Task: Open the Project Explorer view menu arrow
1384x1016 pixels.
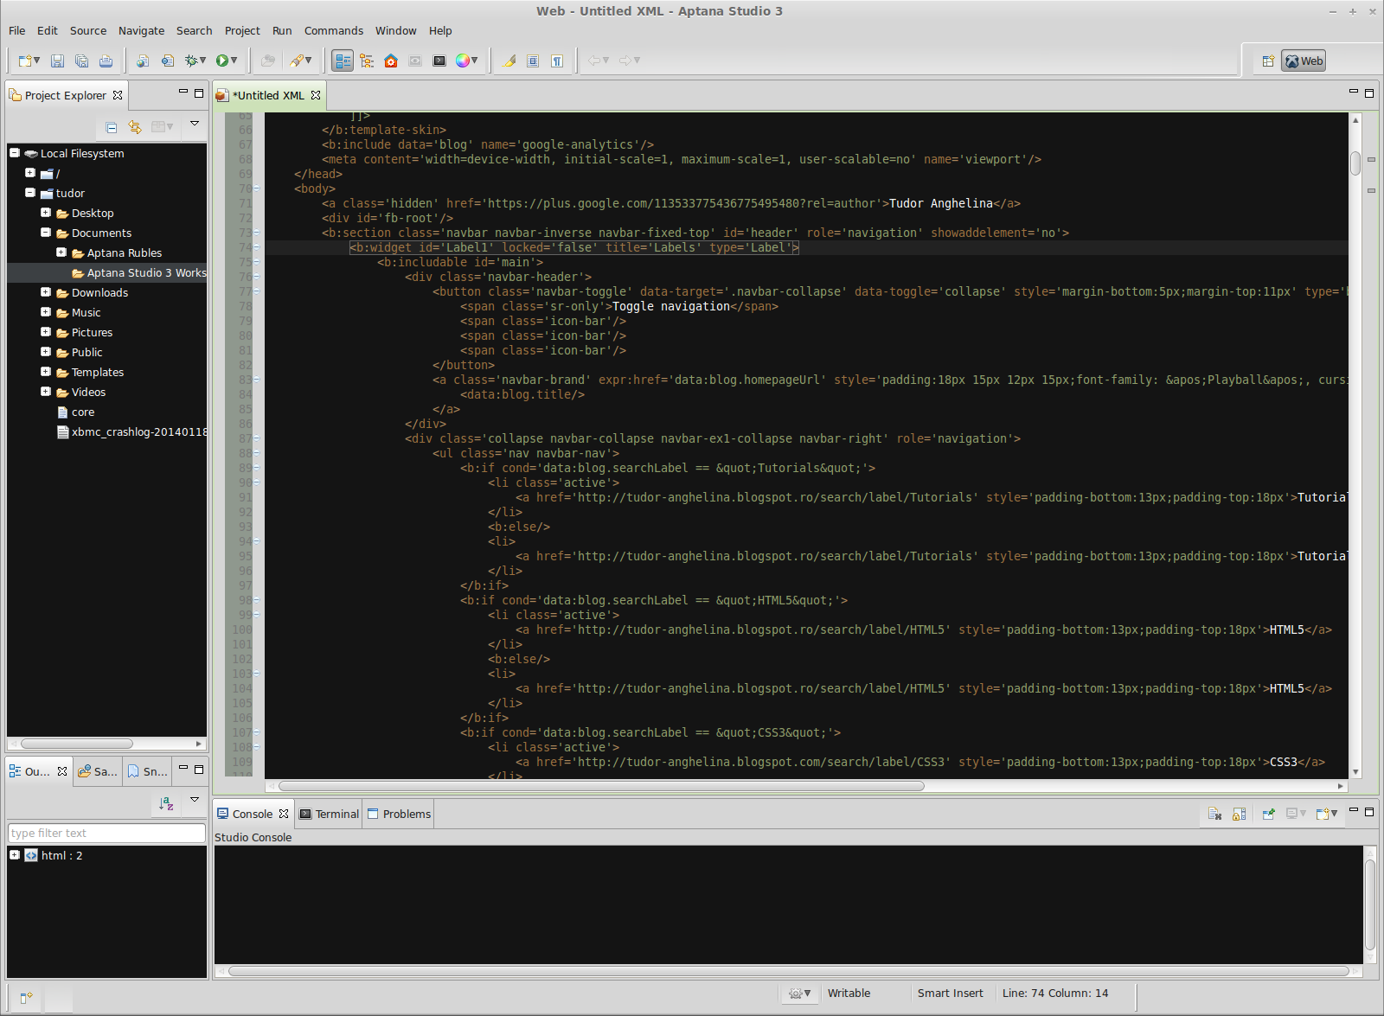Action: click(195, 124)
